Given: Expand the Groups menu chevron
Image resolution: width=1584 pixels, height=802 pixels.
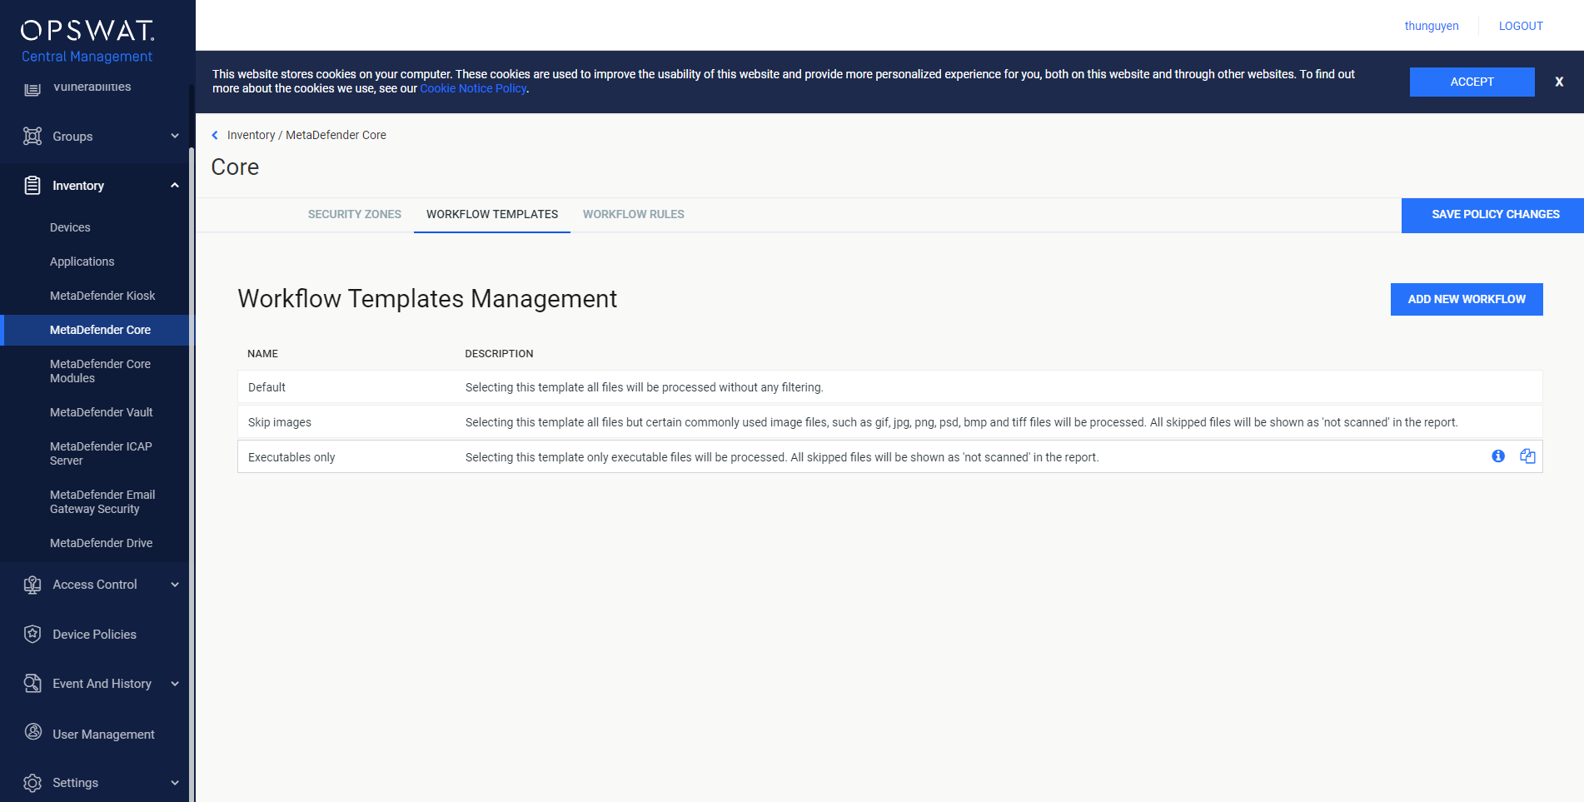Looking at the screenshot, I should (x=175, y=136).
